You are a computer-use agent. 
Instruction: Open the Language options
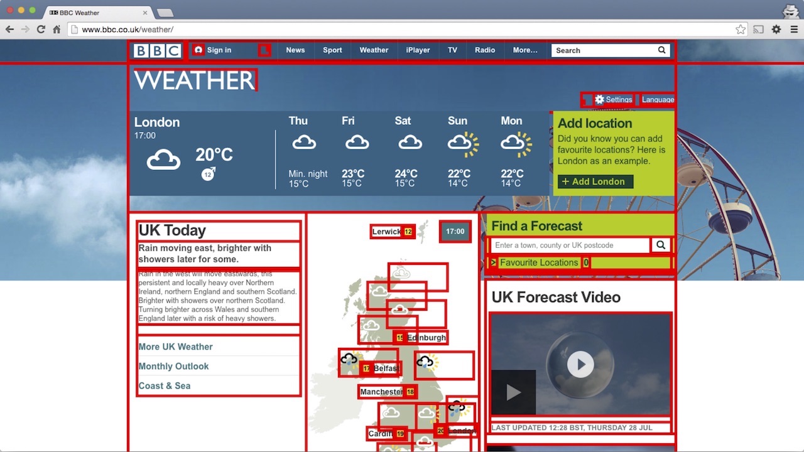(658, 100)
